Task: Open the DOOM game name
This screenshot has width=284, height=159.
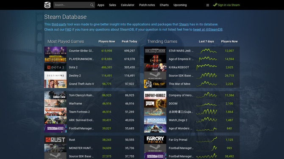Action: coord(173,104)
